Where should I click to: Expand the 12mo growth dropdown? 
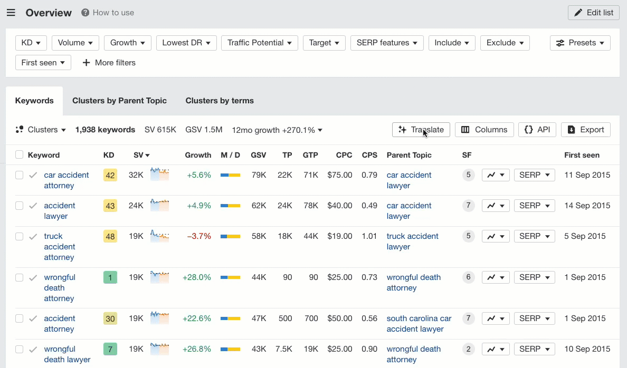tap(277, 130)
